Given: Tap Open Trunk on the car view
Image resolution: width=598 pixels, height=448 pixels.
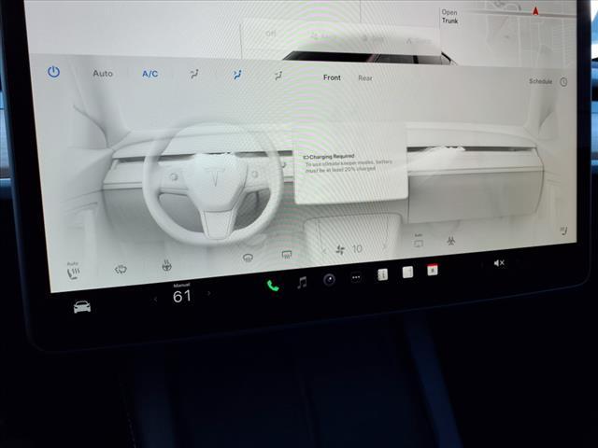Looking at the screenshot, I should [449, 17].
